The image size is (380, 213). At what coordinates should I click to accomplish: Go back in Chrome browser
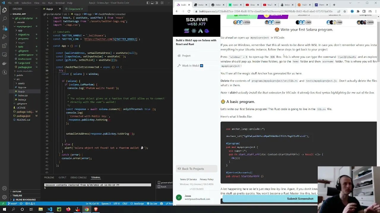[177, 11]
